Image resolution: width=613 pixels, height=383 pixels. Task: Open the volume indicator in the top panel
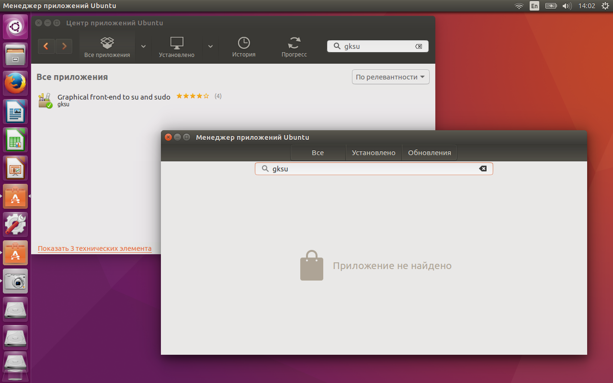[x=567, y=6]
